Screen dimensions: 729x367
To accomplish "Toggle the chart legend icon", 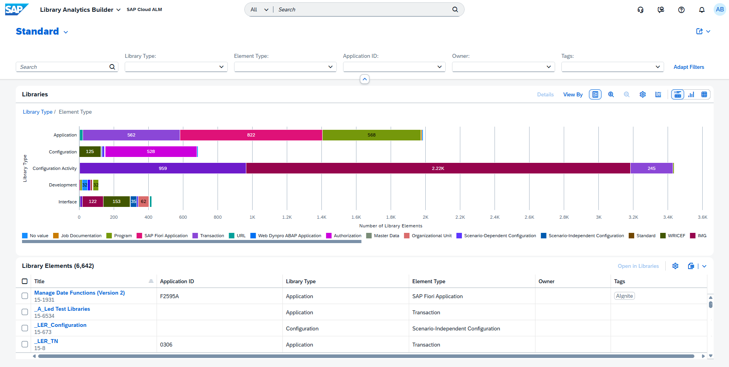I will [x=658, y=94].
